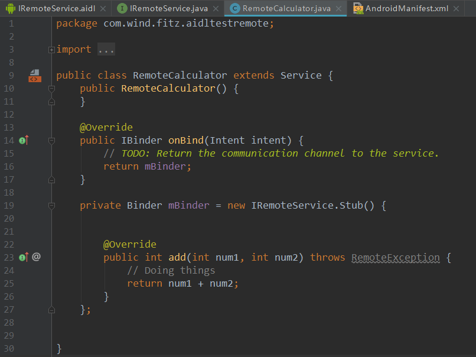Click the Android icon on IRemoteService.aidl tab
This screenshot has width=476, height=357.
[11, 8]
